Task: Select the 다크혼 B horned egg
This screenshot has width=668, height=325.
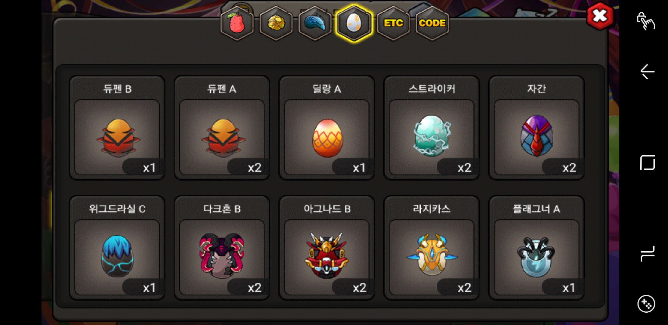Action: (222, 248)
